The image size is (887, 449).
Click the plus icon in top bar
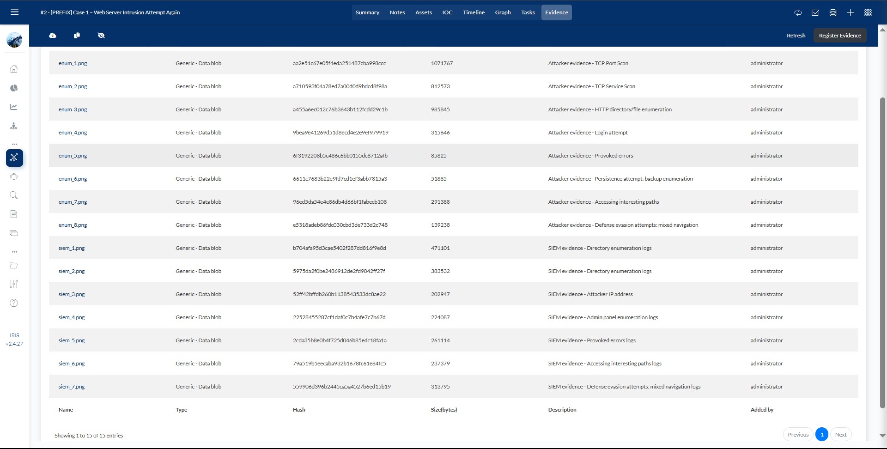[850, 12]
